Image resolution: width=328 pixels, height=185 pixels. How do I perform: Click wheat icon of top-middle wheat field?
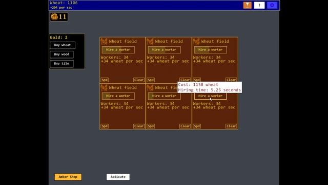coord(150,42)
